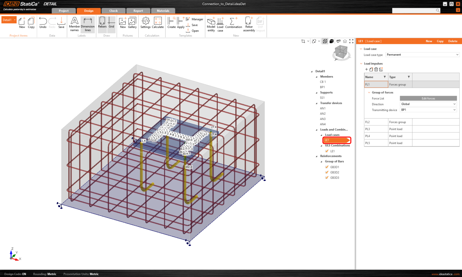
Task: Open the Gallery of pictures
Action: 132,23
